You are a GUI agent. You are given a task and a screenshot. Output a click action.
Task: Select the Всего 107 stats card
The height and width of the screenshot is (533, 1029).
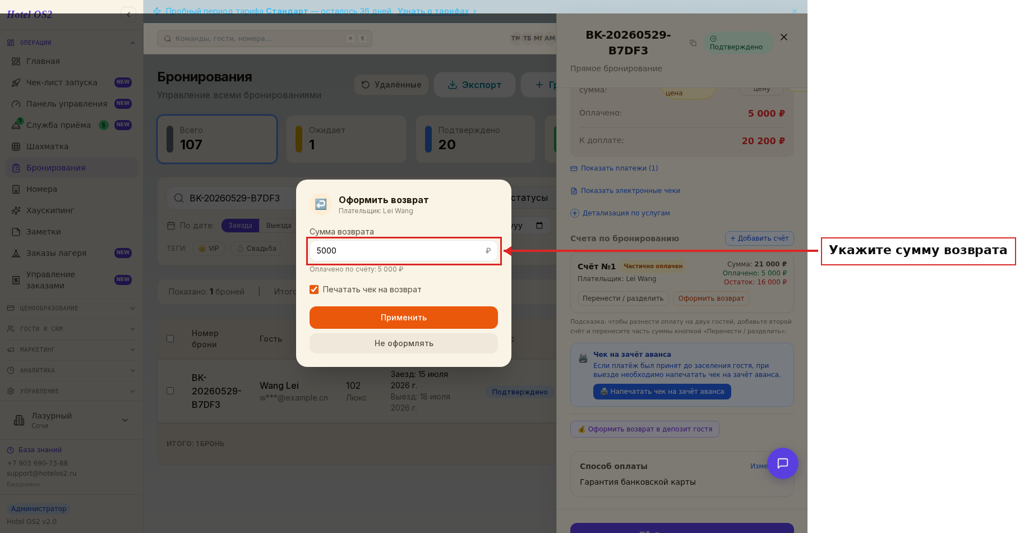click(217, 139)
